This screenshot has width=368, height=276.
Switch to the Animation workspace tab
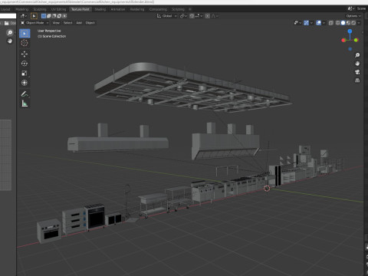point(118,9)
